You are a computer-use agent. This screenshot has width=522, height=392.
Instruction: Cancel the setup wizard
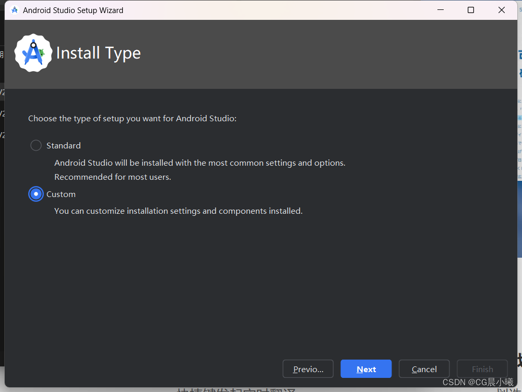click(424, 369)
